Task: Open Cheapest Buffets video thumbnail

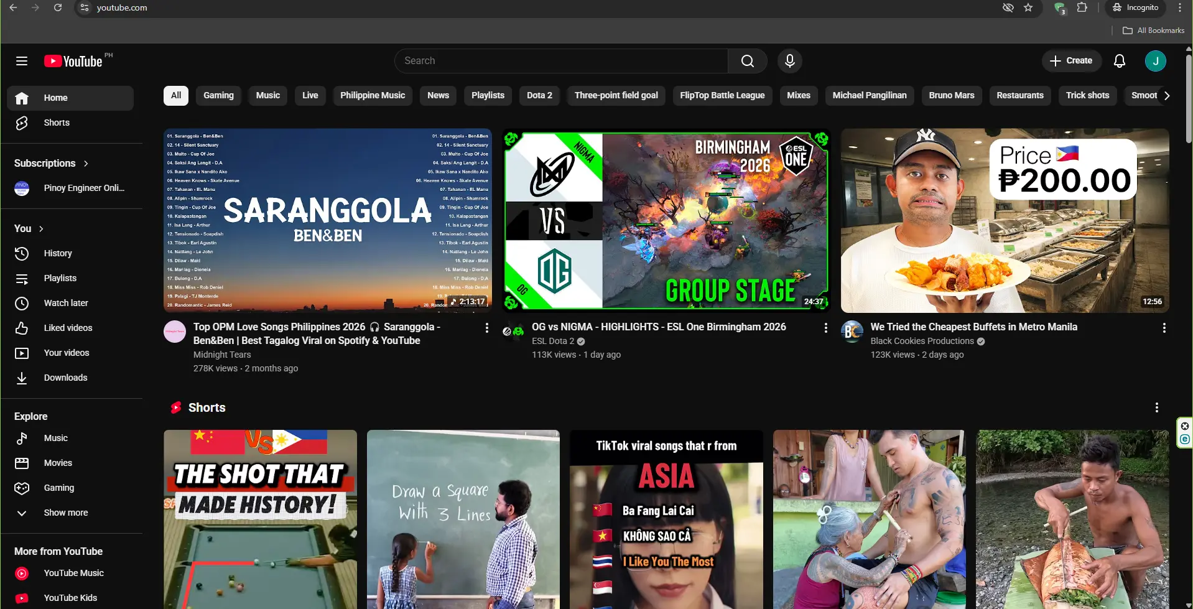Action: (x=1005, y=220)
